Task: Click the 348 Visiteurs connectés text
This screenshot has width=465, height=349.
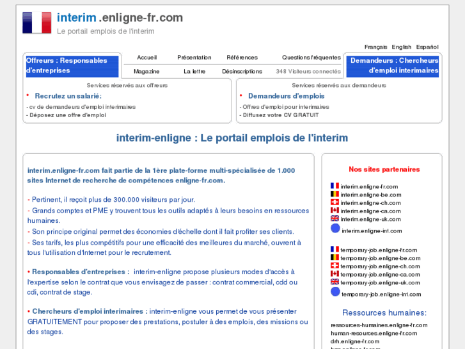Action: [x=308, y=71]
